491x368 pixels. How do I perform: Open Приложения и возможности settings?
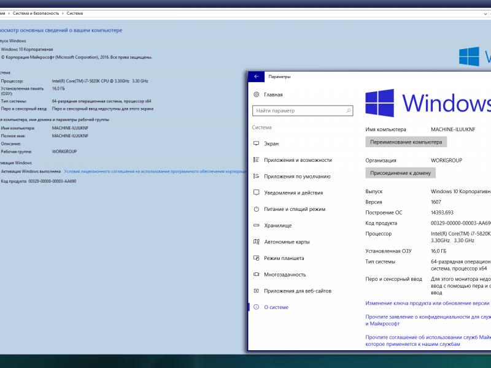[298, 160]
